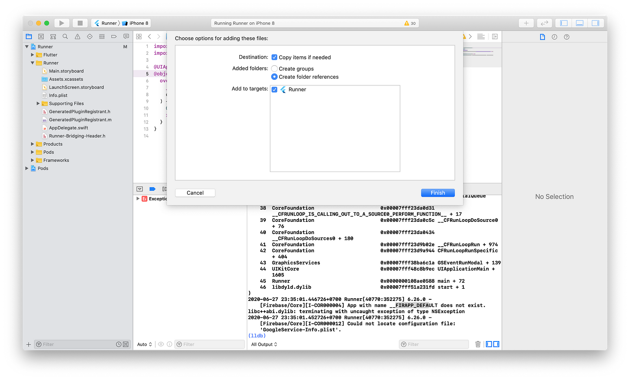Open the Source Control navigator icon

[41, 37]
